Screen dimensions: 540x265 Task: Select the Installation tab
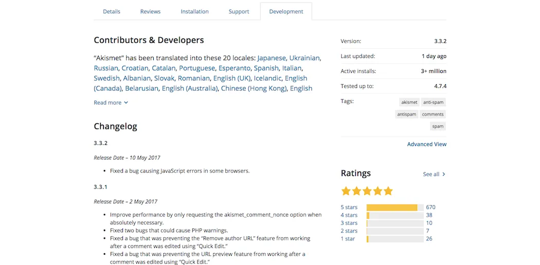pos(194,11)
